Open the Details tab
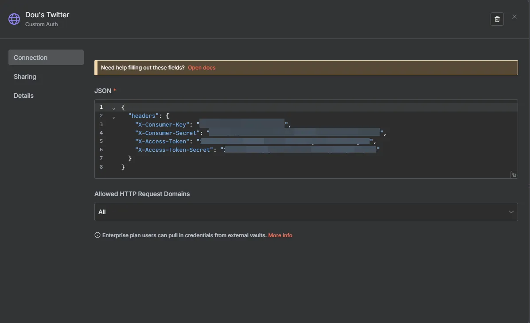Viewport: 530px width, 323px height. 23,95
